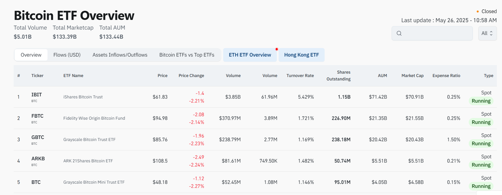The width and height of the screenshot is (502, 195).
Task: Go to ETH ETF Overview
Action: [250, 55]
